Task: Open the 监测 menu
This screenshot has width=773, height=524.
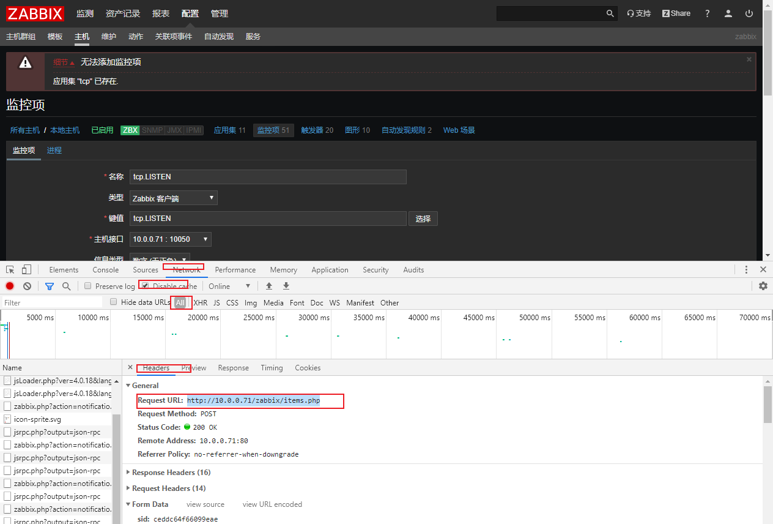Action: click(85, 13)
